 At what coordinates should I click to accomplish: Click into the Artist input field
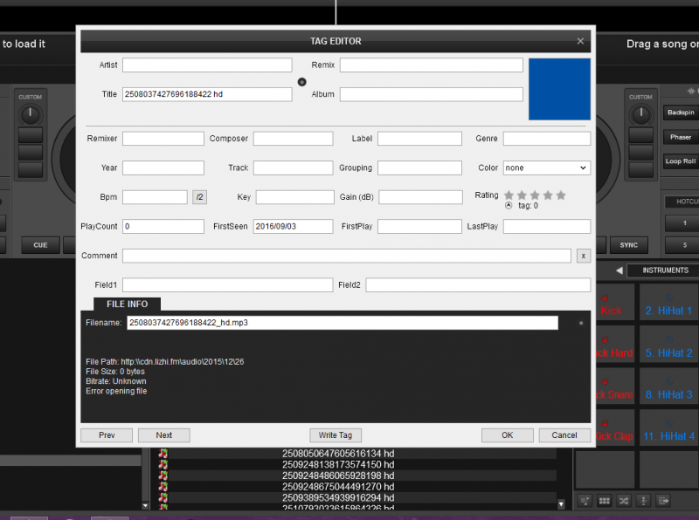tap(207, 65)
